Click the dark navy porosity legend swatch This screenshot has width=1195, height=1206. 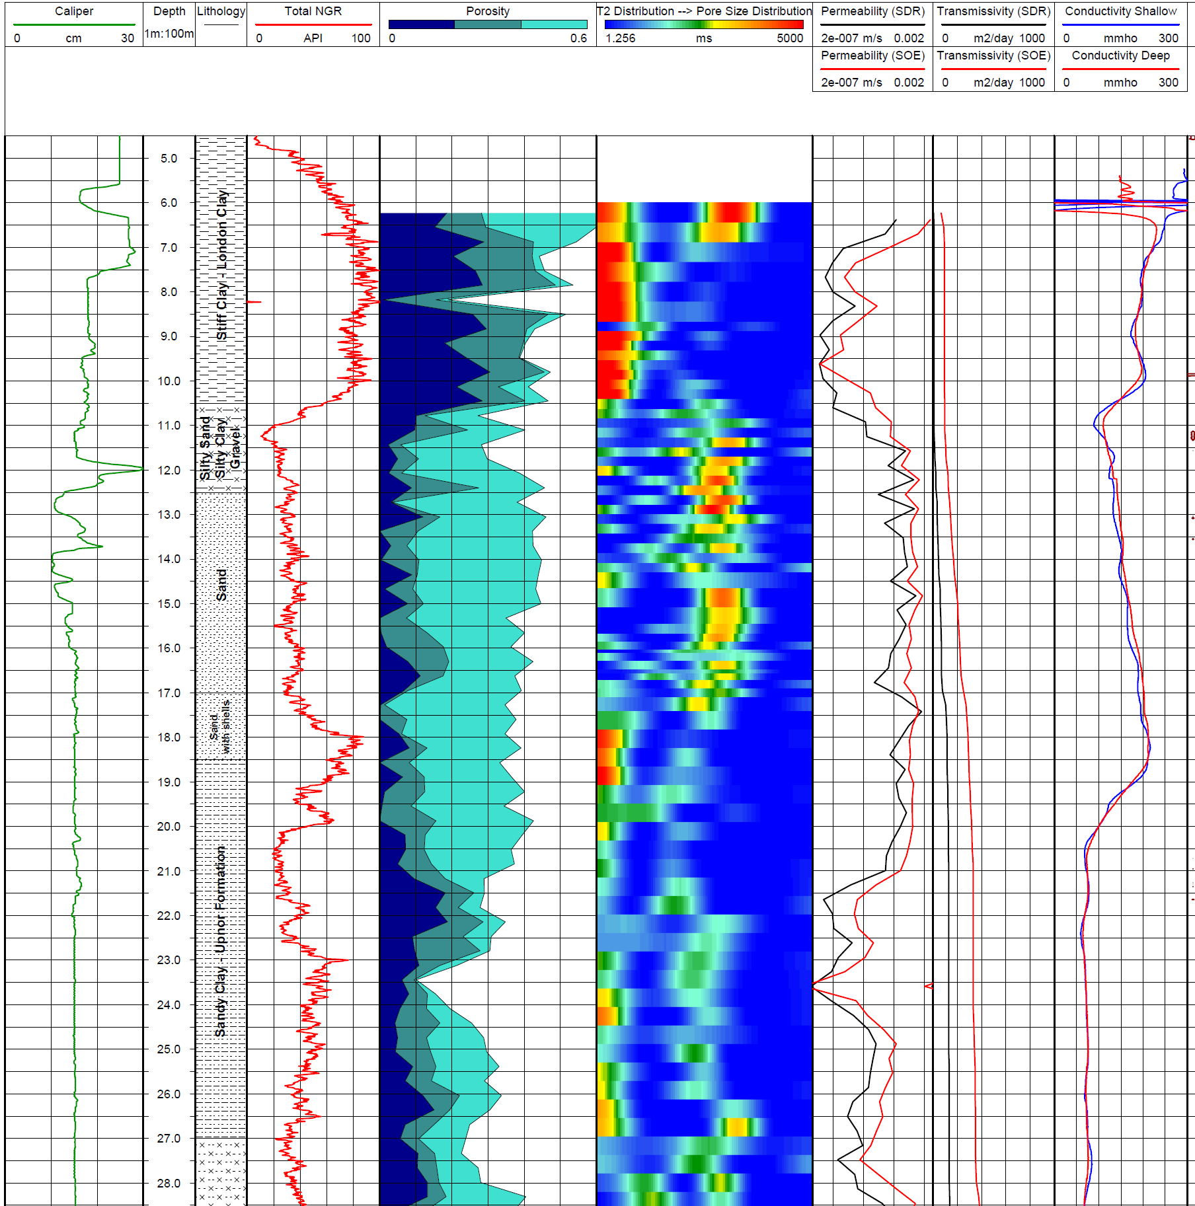(x=421, y=24)
